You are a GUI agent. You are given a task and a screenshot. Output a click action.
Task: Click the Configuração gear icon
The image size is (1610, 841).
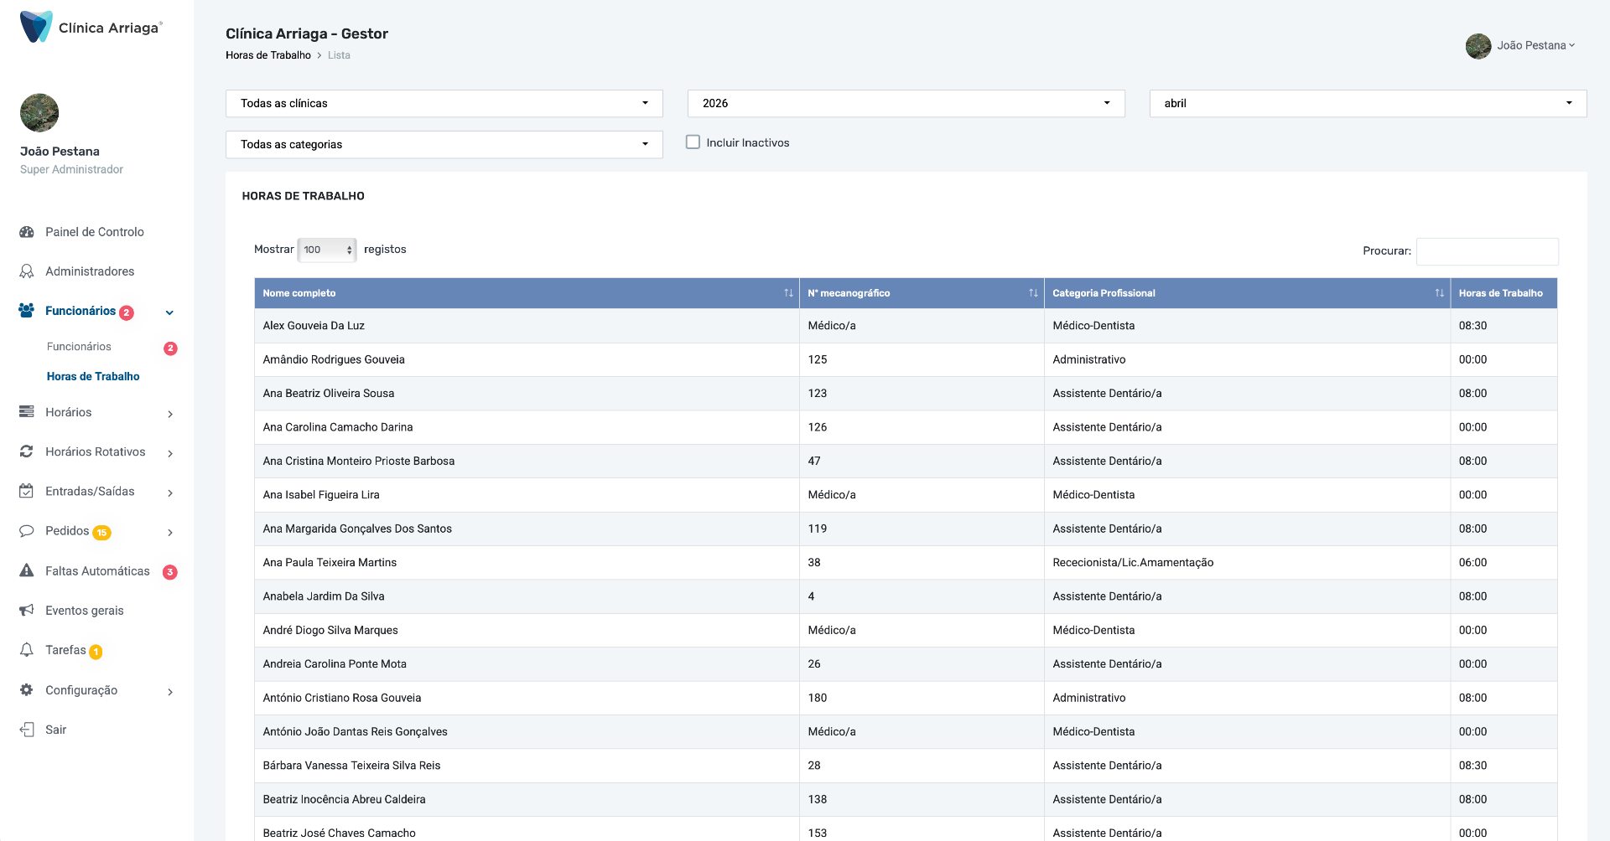click(27, 690)
